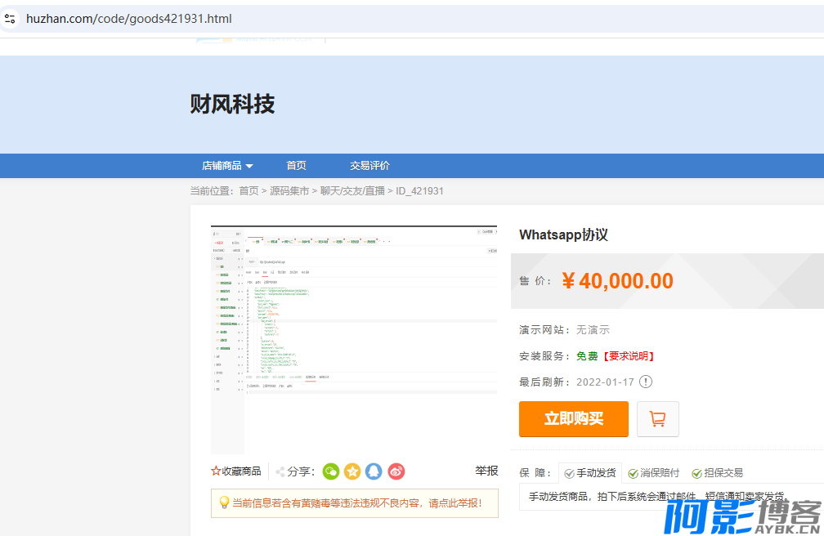
Task: Click the 免费 install service text
Action: pyautogui.click(x=587, y=356)
